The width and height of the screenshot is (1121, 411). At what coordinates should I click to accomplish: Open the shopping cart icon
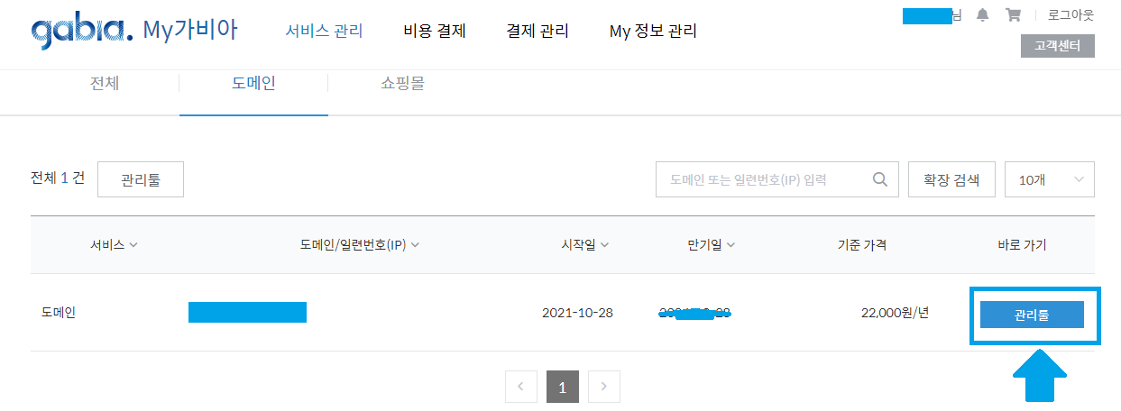point(1013,15)
